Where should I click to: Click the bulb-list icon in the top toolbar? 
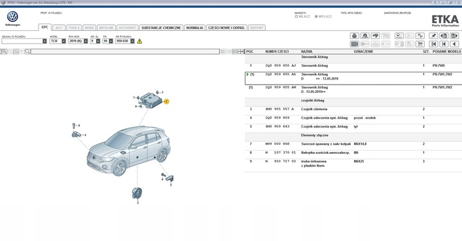399,36
